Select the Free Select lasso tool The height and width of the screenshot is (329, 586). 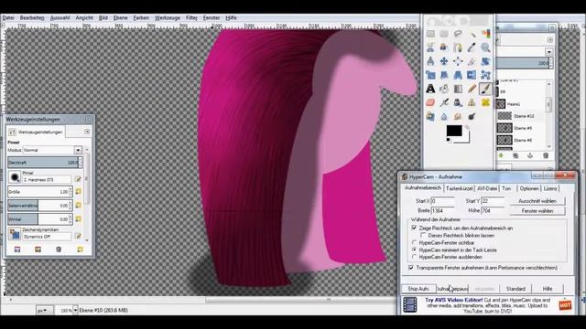point(458,34)
